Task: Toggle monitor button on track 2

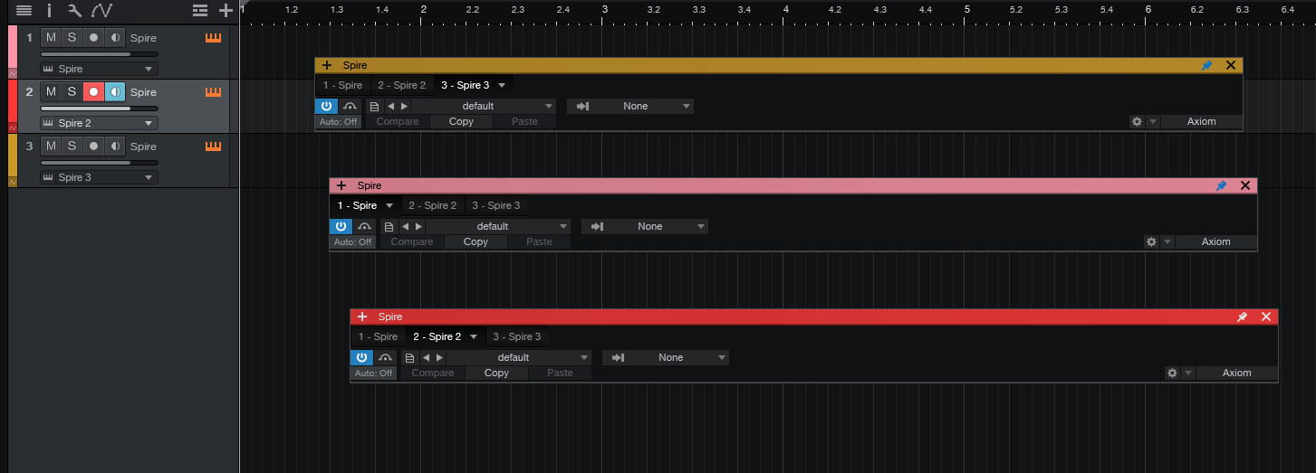Action: click(x=114, y=92)
